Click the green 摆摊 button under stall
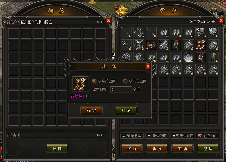The width and height of the screenshot is (226, 162). pyautogui.click(x=57, y=149)
